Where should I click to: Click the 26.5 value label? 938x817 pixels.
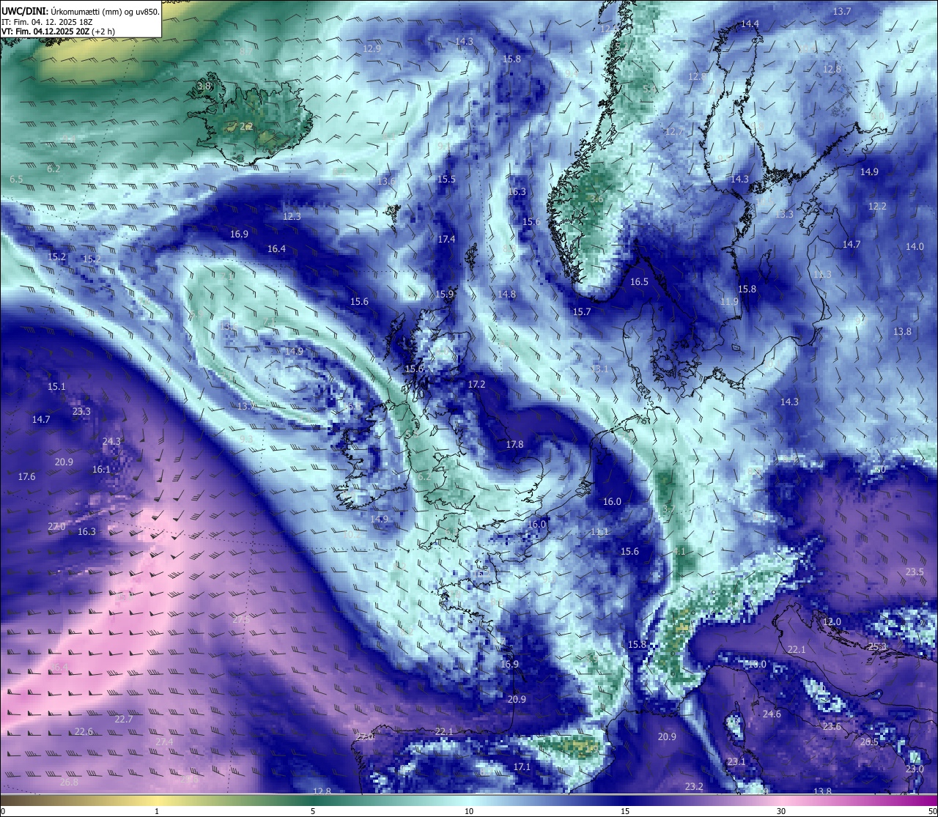868,742
